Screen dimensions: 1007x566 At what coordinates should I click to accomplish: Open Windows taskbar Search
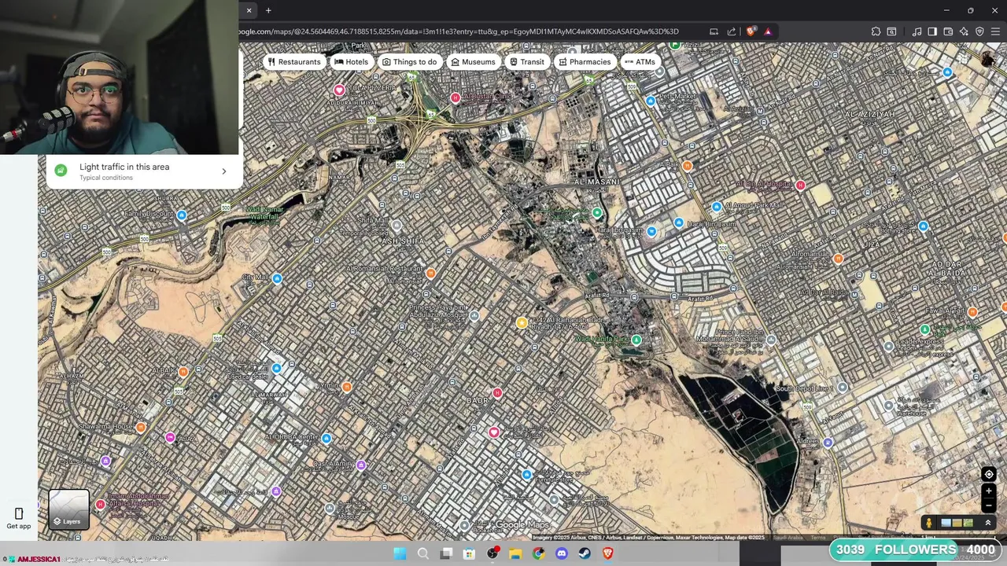(423, 553)
